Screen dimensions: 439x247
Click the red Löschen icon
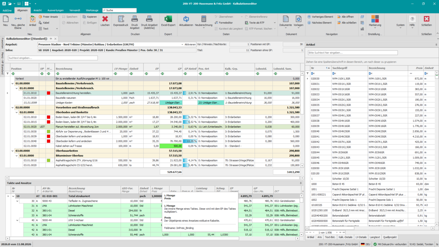[x=105, y=19]
